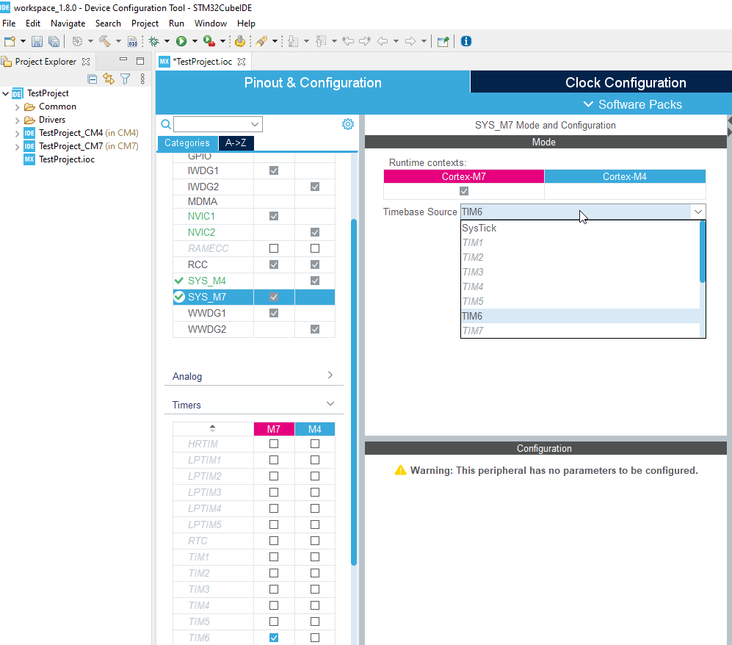Click the Save All toolbar icon

pyautogui.click(x=54, y=42)
